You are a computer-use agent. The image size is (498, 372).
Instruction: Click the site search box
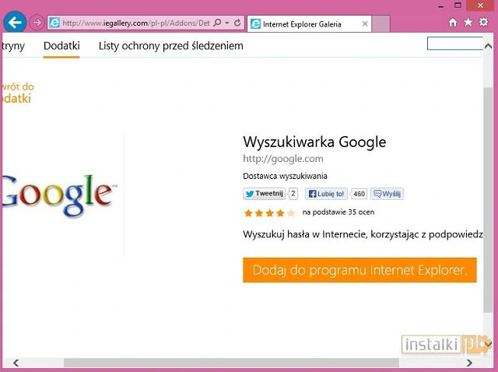click(x=455, y=44)
